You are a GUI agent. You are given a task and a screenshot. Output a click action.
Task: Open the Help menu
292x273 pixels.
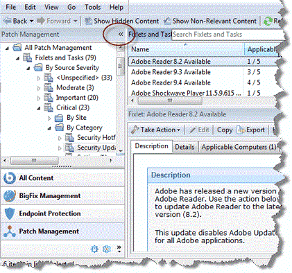(117, 7)
